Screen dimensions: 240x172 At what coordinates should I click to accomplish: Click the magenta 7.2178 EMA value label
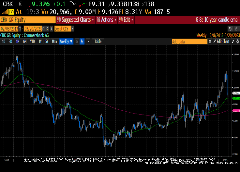pyautogui.click(x=236, y=111)
